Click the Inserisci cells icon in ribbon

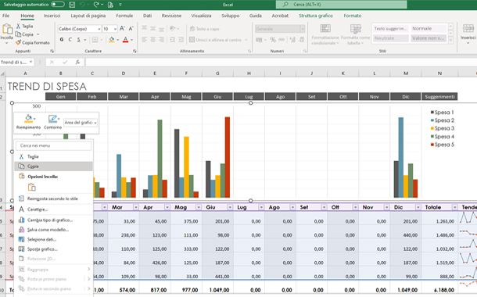tap(468, 29)
